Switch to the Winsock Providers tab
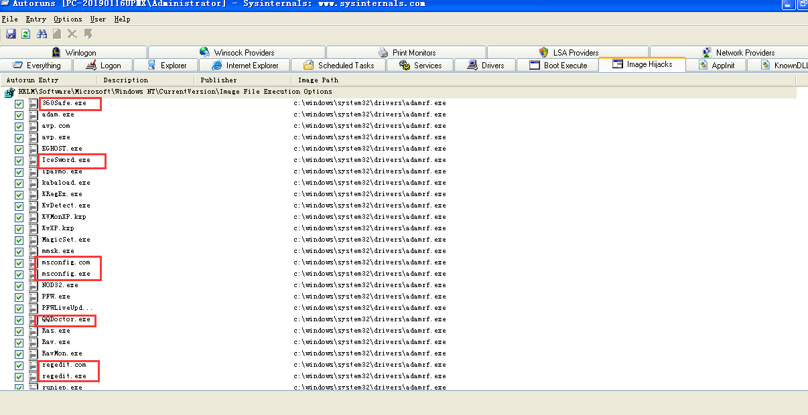The width and height of the screenshot is (808, 415). pyautogui.click(x=237, y=52)
